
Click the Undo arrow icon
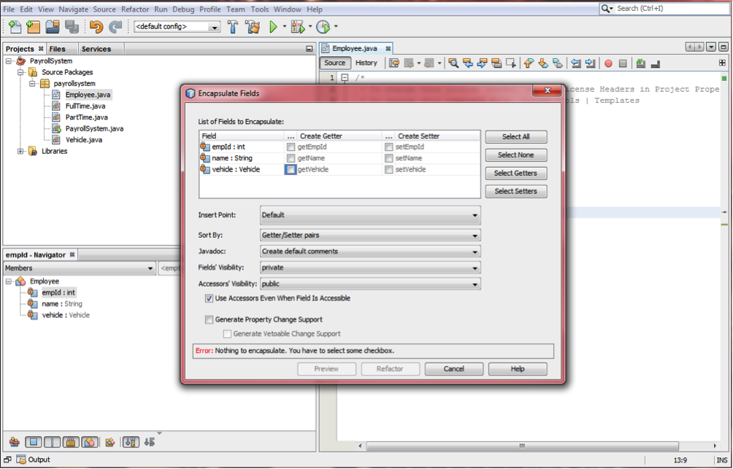pyautogui.click(x=96, y=27)
